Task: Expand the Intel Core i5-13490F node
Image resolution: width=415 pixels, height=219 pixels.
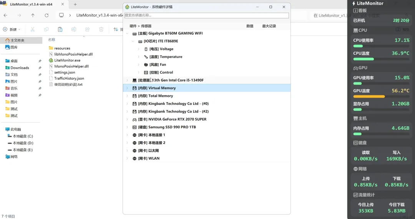Action: tap(127, 80)
